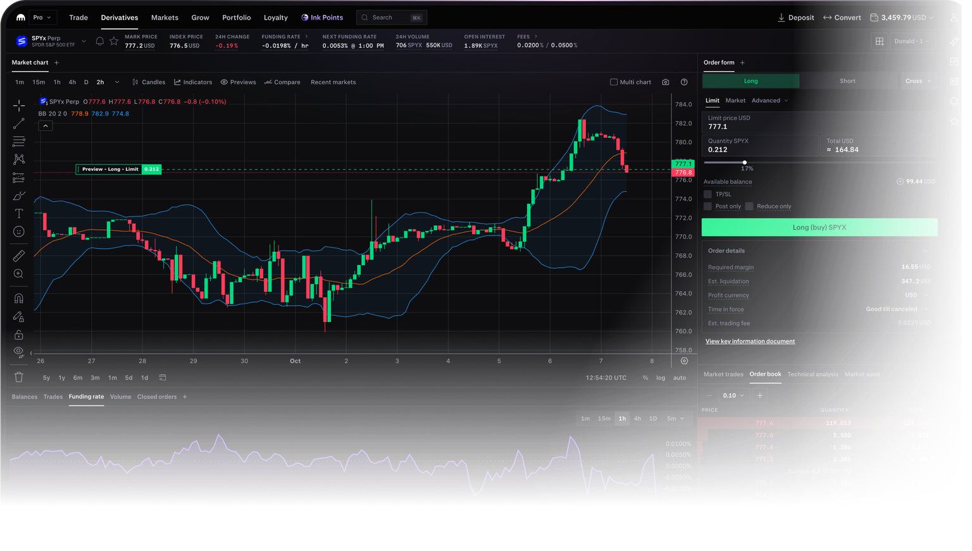Click the Limit price USD field
Screen dimensions: 972x551
pos(819,122)
